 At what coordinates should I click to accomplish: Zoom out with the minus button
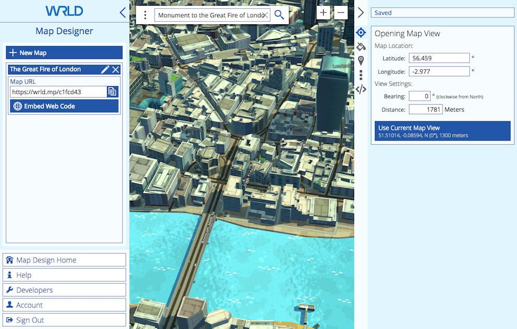[341, 13]
